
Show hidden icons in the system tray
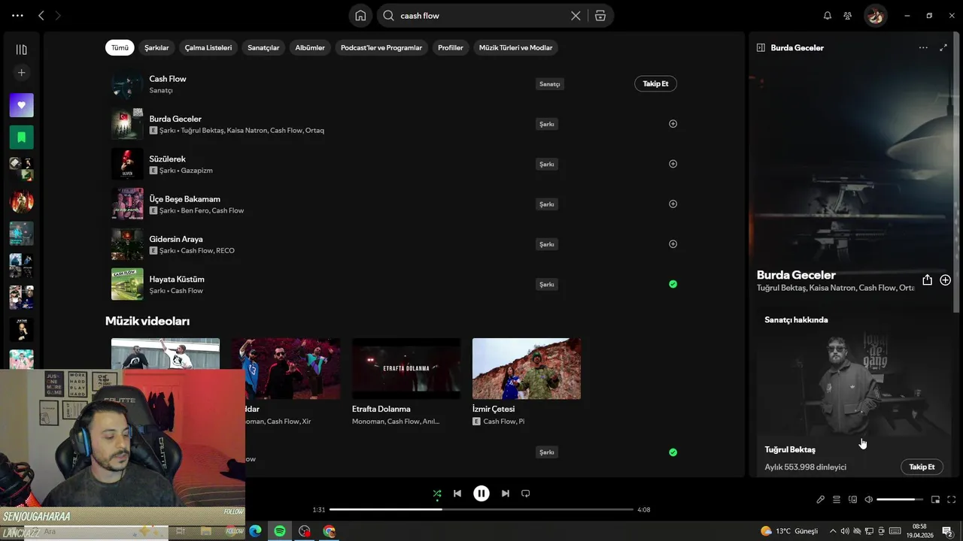pyautogui.click(x=832, y=531)
